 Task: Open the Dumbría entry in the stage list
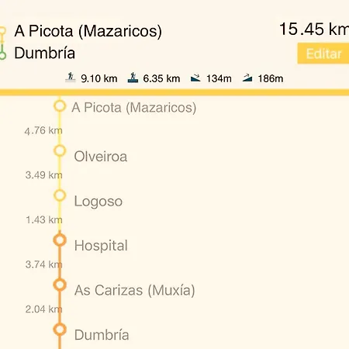pos(102,335)
